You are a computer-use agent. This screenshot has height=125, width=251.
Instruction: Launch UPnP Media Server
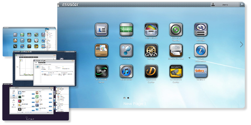(101, 71)
